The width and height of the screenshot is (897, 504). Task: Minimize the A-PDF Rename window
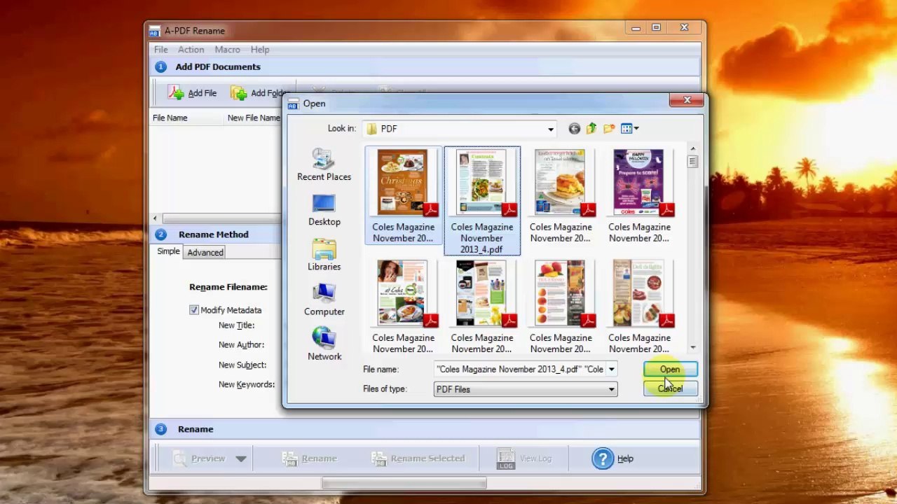[x=636, y=29]
